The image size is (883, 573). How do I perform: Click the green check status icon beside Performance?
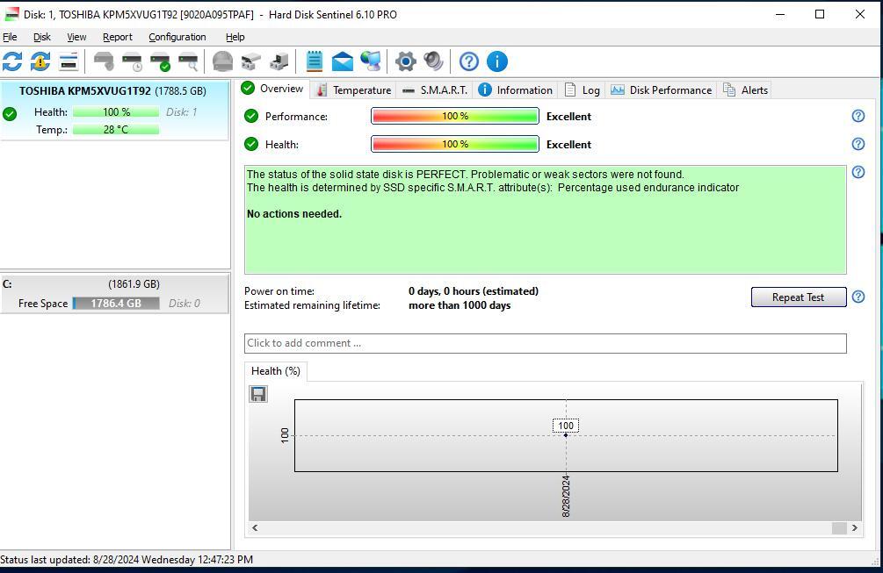click(251, 116)
